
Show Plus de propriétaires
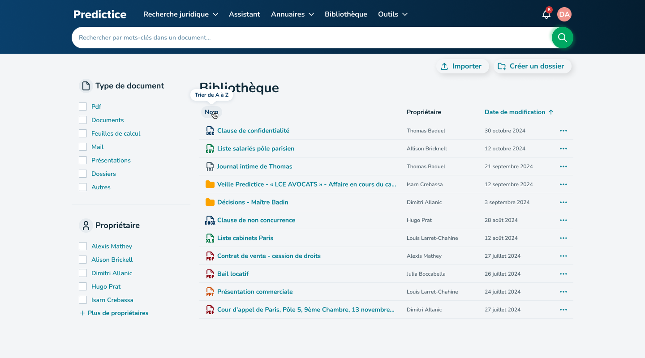pos(114,313)
